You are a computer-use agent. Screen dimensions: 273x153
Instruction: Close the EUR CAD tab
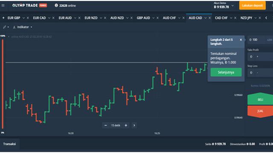point(53,18)
